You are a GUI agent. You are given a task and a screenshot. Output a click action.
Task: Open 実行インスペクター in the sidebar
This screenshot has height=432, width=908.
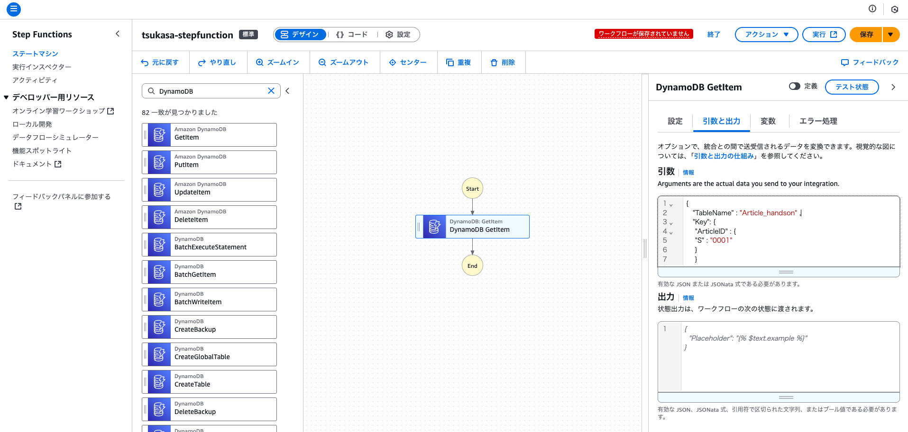[x=42, y=67]
